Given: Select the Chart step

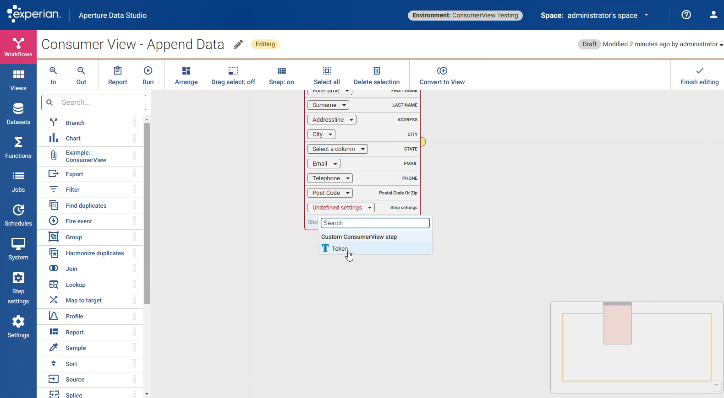Looking at the screenshot, I should (x=90, y=138).
